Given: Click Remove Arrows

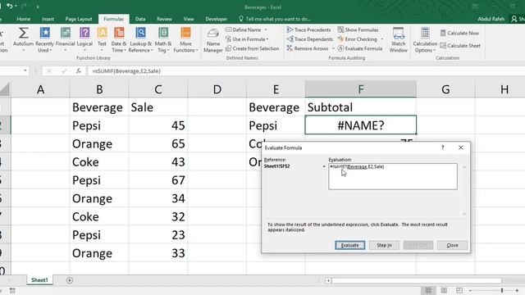Looking at the screenshot, I should (308, 48).
